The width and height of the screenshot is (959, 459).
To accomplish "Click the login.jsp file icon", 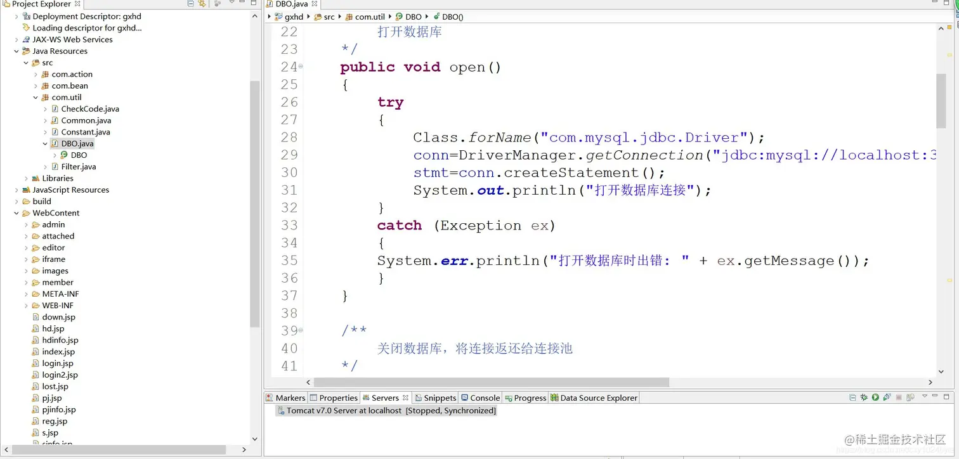I will click(x=36, y=363).
